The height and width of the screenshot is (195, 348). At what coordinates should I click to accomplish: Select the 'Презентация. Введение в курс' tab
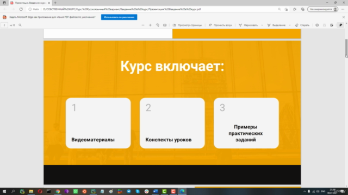coord(30,3)
